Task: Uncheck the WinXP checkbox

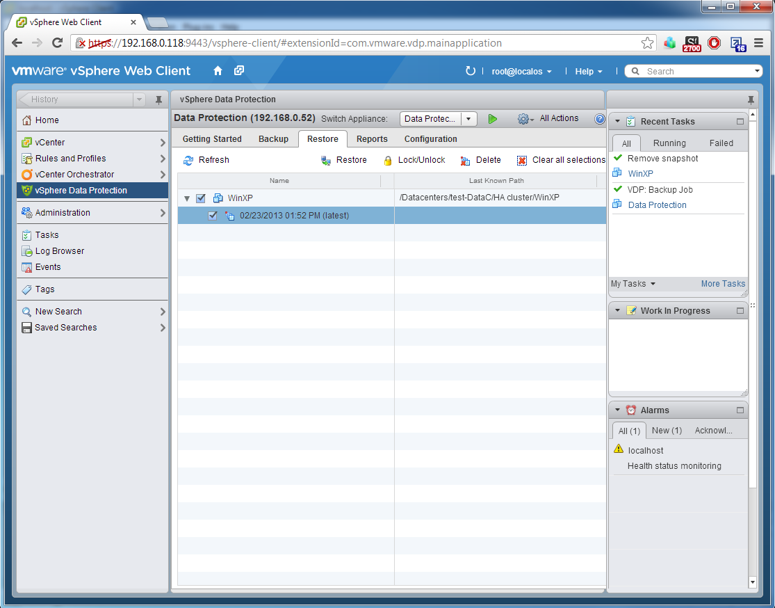Action: point(201,198)
